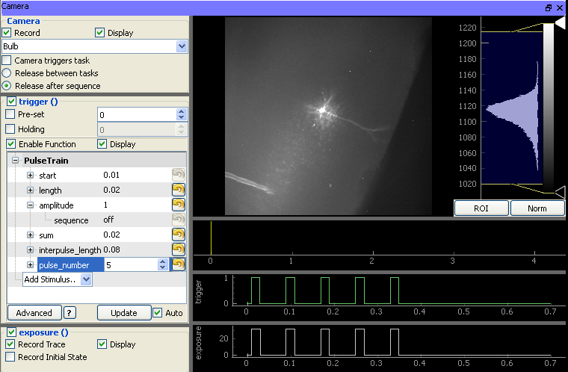
Task: Click the Pre-set value input field
Action: pyautogui.click(x=138, y=115)
